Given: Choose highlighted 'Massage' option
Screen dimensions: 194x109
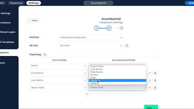Looking at the screenshot, I should [117, 81].
